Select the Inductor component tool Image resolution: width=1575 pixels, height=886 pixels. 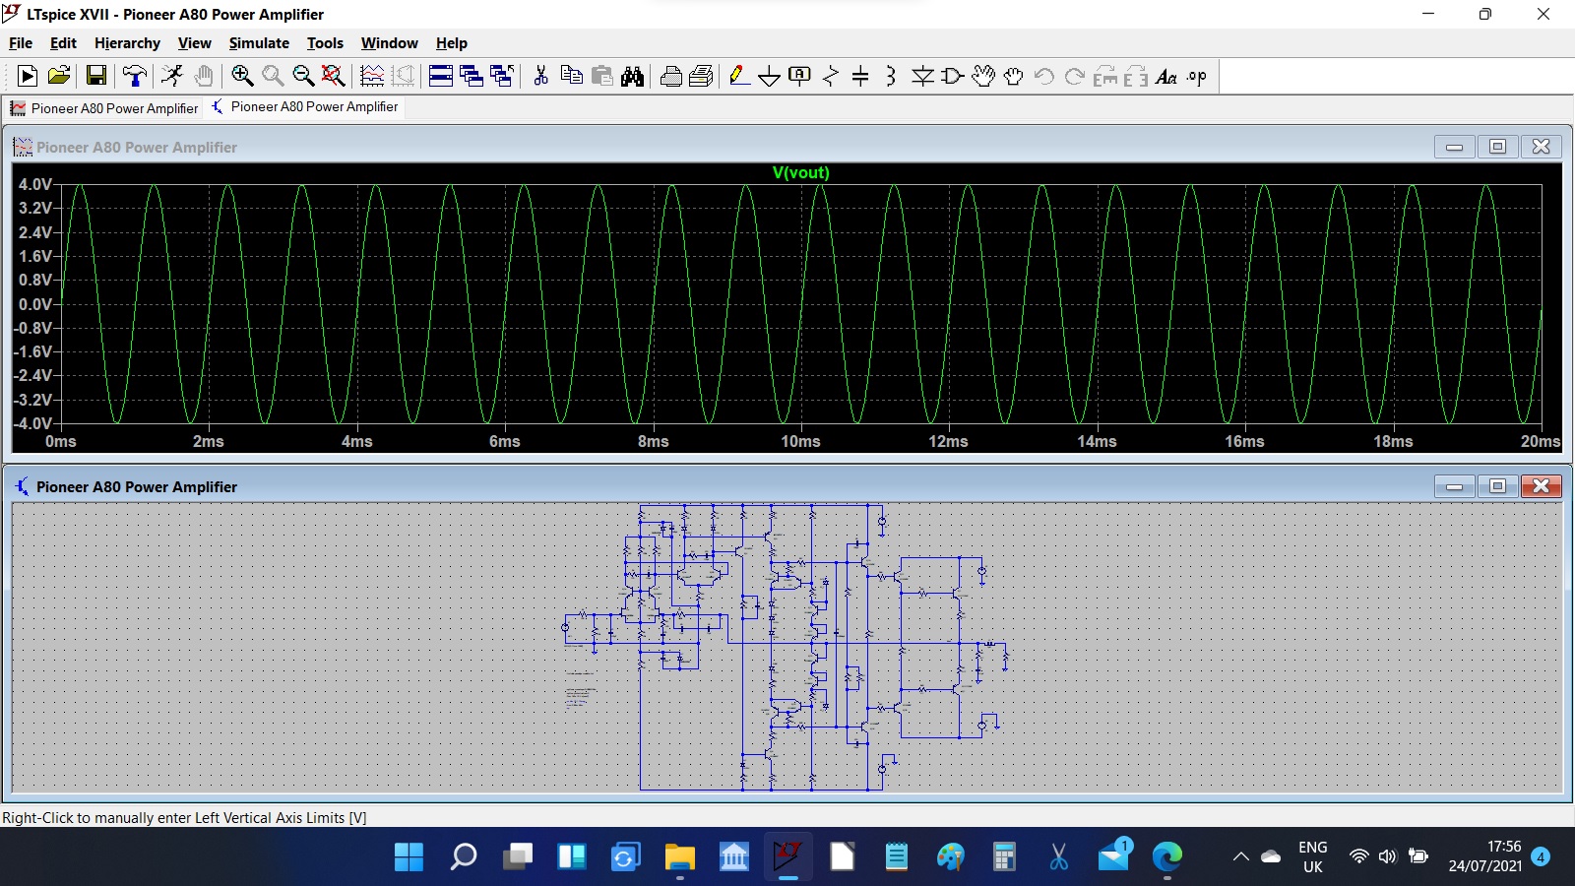pyautogui.click(x=891, y=76)
